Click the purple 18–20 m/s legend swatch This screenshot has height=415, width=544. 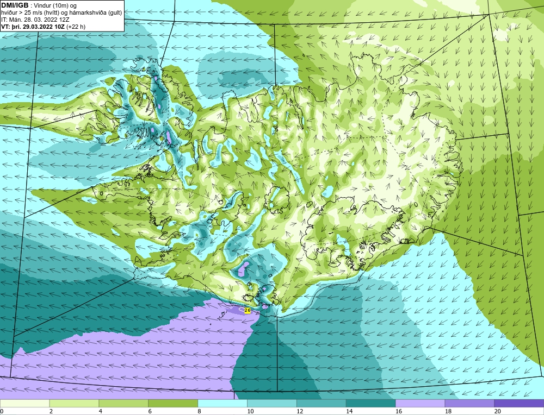(470, 403)
